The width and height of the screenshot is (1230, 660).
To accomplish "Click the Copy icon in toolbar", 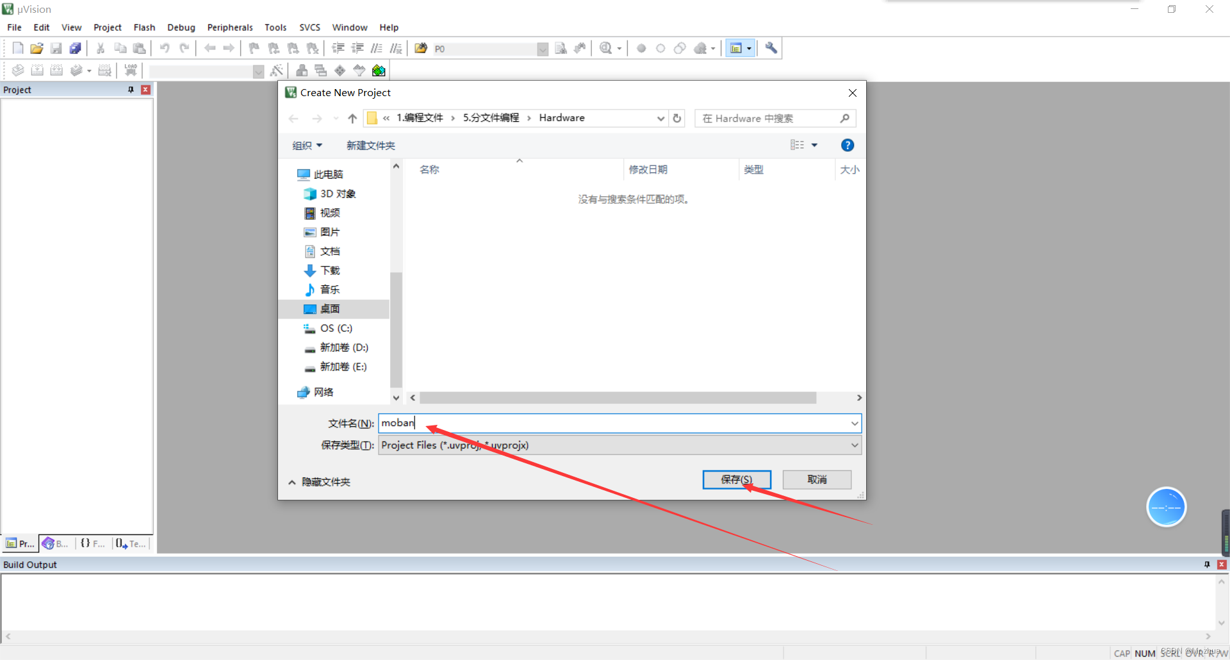I will click(x=120, y=48).
